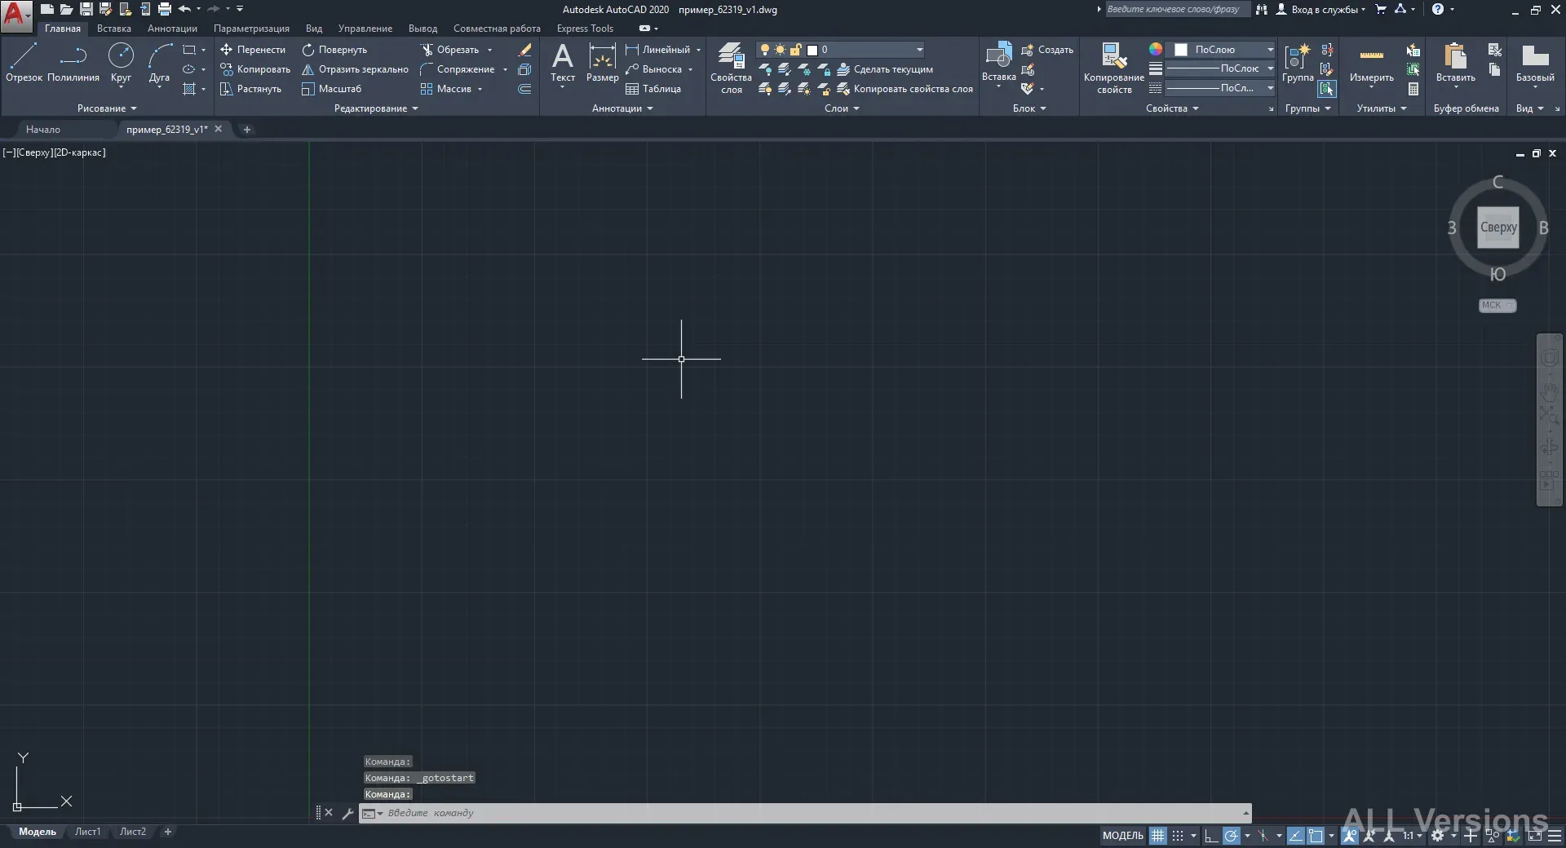Expand the Редактирование panel
Viewport: 1566px width, 848px height.
coord(376,108)
